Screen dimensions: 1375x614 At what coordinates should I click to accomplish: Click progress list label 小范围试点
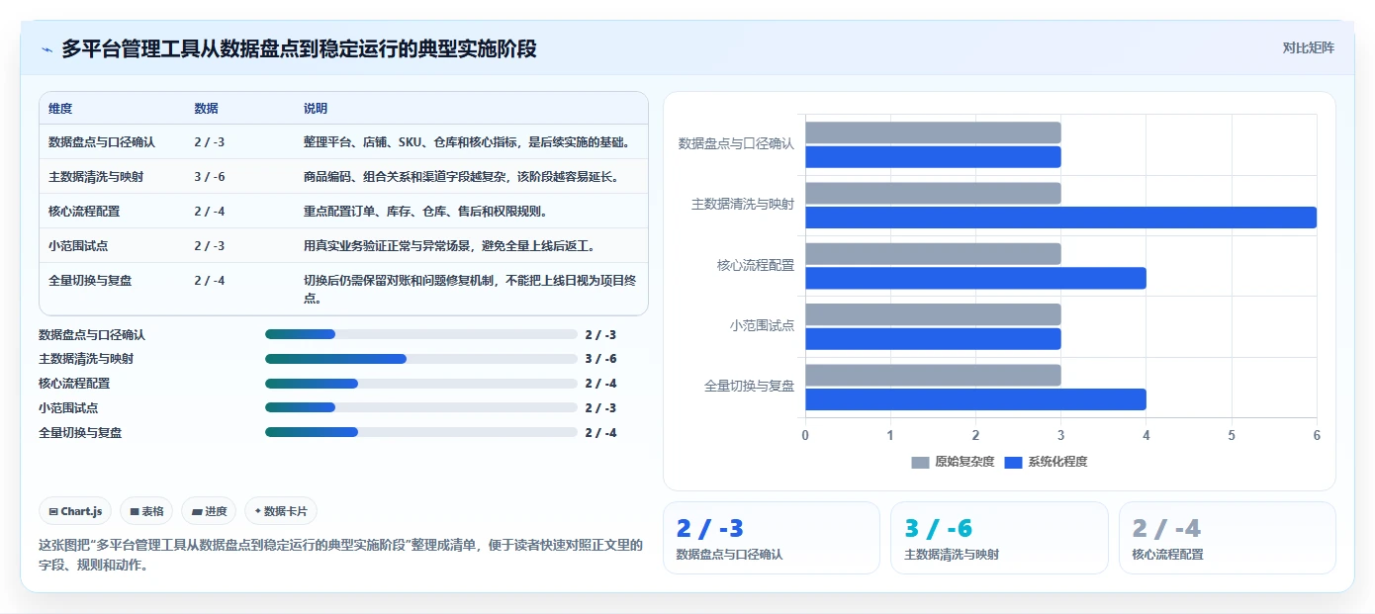[x=68, y=407]
